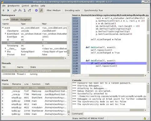
Task: Expand the __class__ tree item
Action: [5, 48]
